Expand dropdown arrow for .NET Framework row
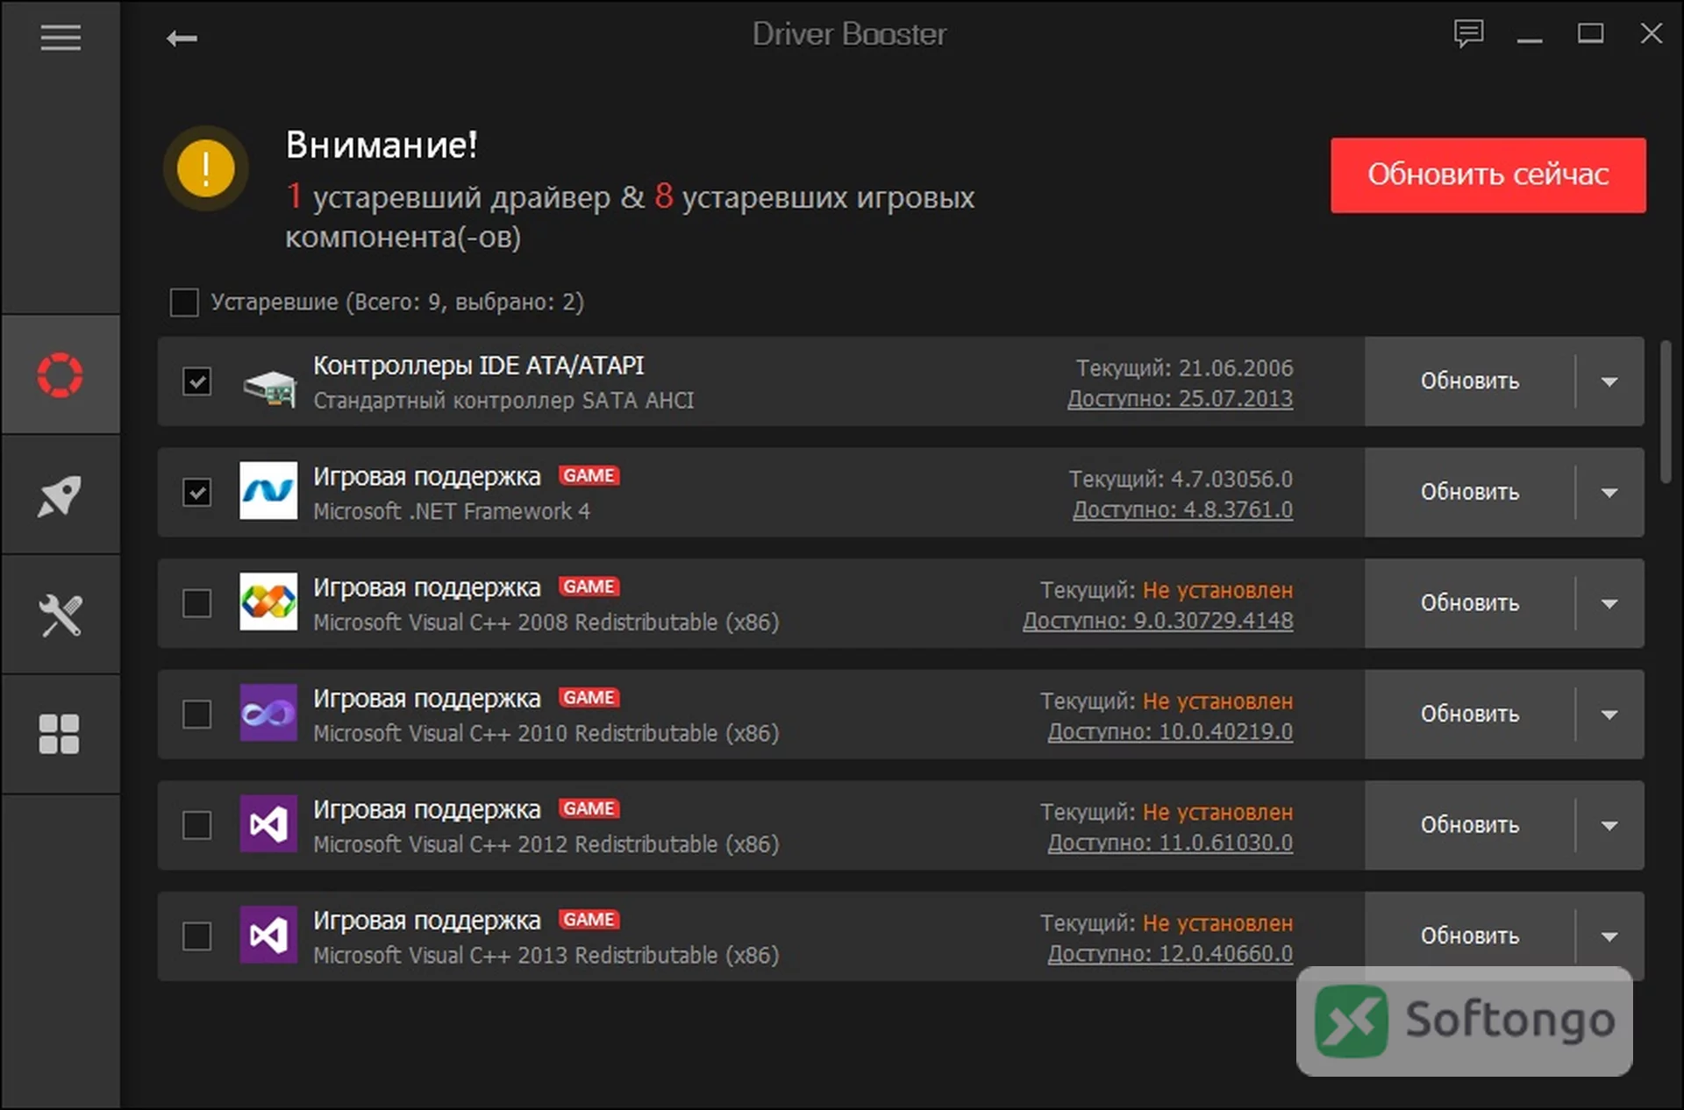 click(x=1609, y=493)
